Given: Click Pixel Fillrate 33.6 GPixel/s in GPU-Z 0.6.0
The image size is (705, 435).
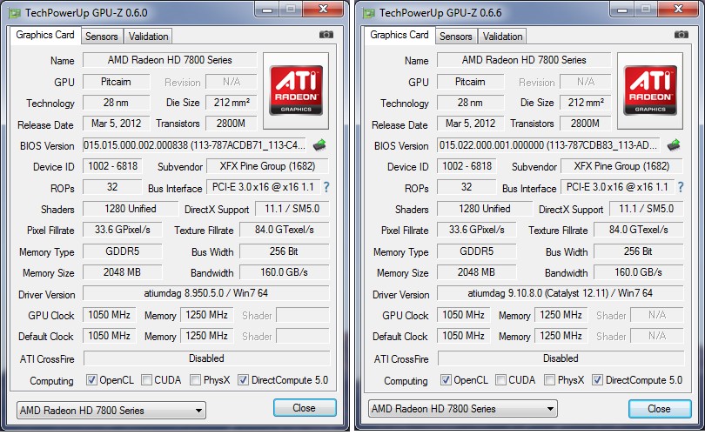Looking at the screenshot, I should [123, 230].
